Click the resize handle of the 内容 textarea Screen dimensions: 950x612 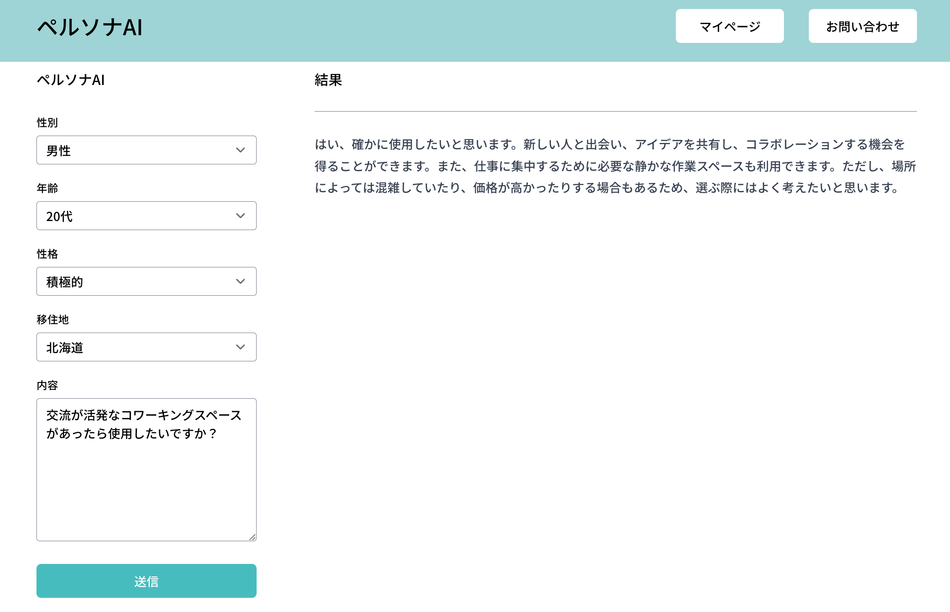coord(252,537)
